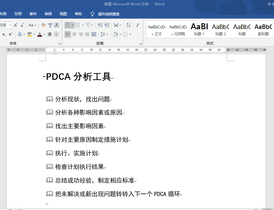Sort paragraphs with the A-Z icon
This screenshot has height=210, width=274.
[x=128, y=25]
